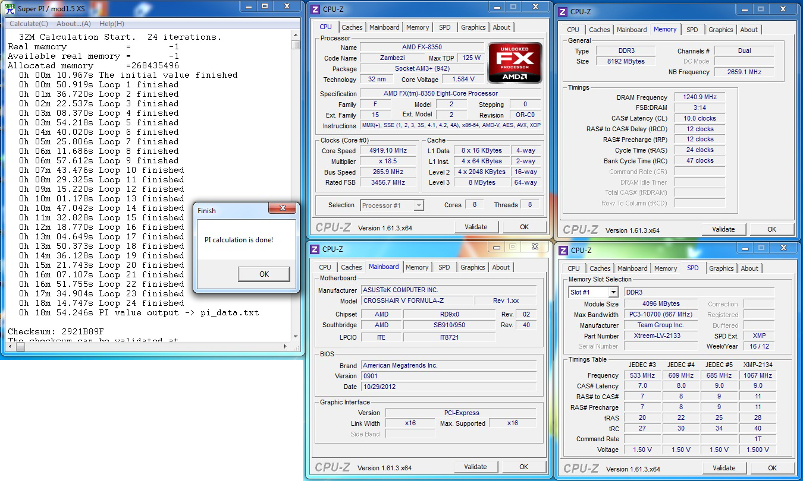Click the Core Speed value 4919.10 MHz
Image resolution: width=803 pixels, height=481 pixels.
pos(388,151)
